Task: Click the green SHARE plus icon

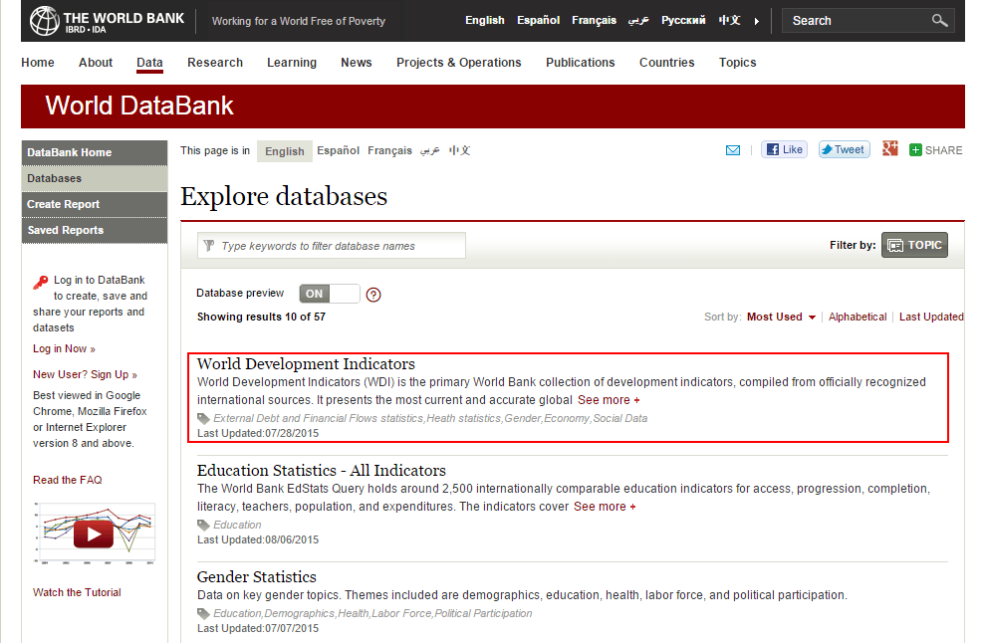Action: click(915, 150)
